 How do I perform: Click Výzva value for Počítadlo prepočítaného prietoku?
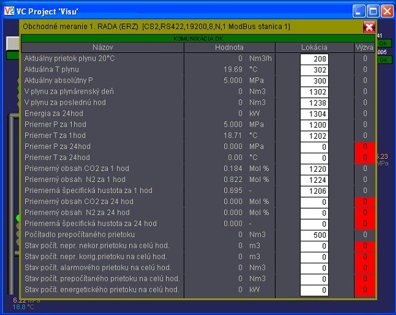(365, 235)
